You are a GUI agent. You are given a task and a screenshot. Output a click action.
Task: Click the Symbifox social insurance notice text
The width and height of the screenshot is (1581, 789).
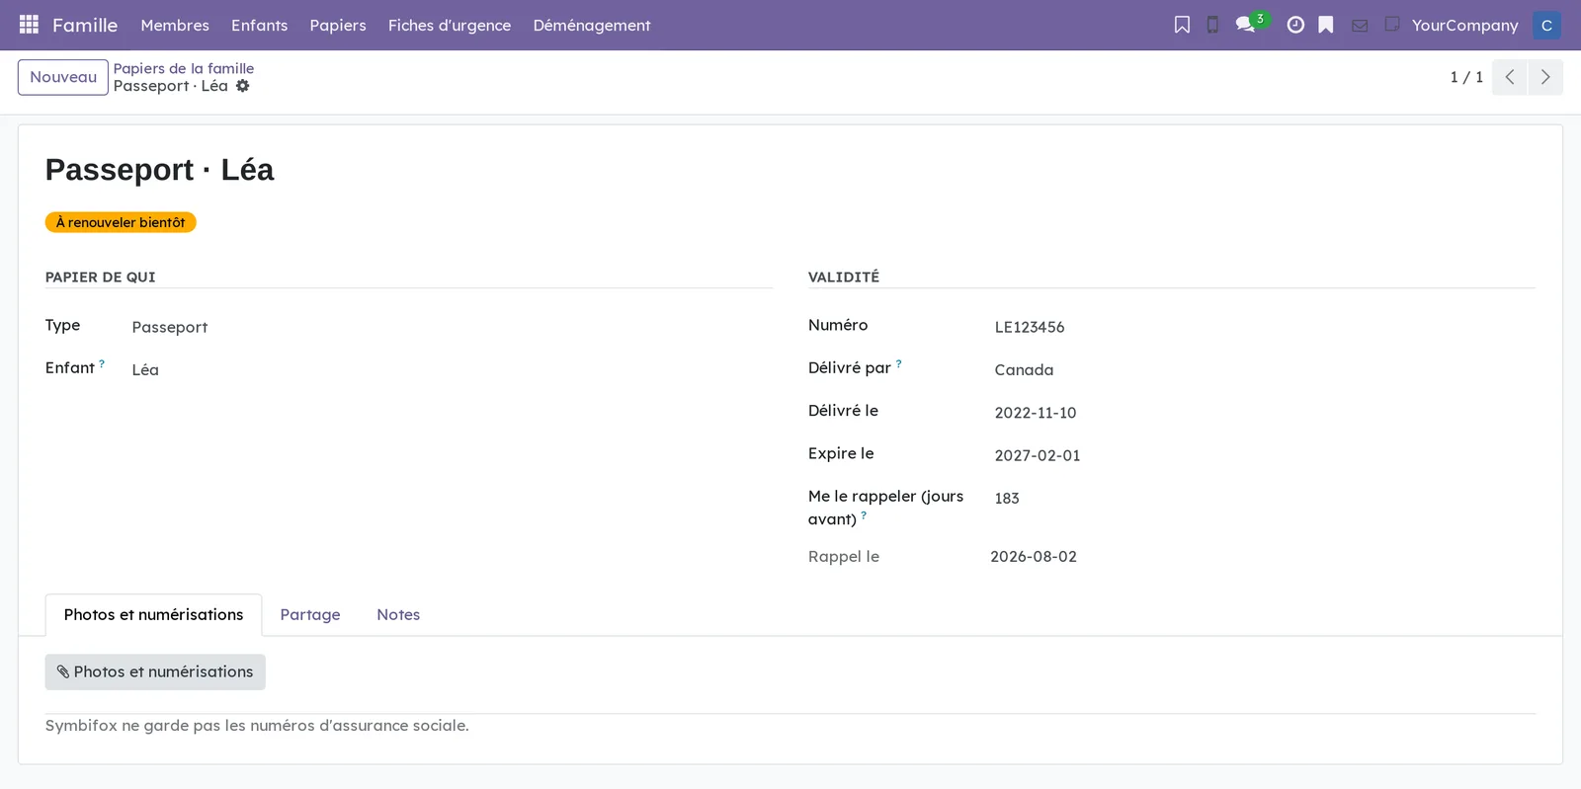click(257, 726)
